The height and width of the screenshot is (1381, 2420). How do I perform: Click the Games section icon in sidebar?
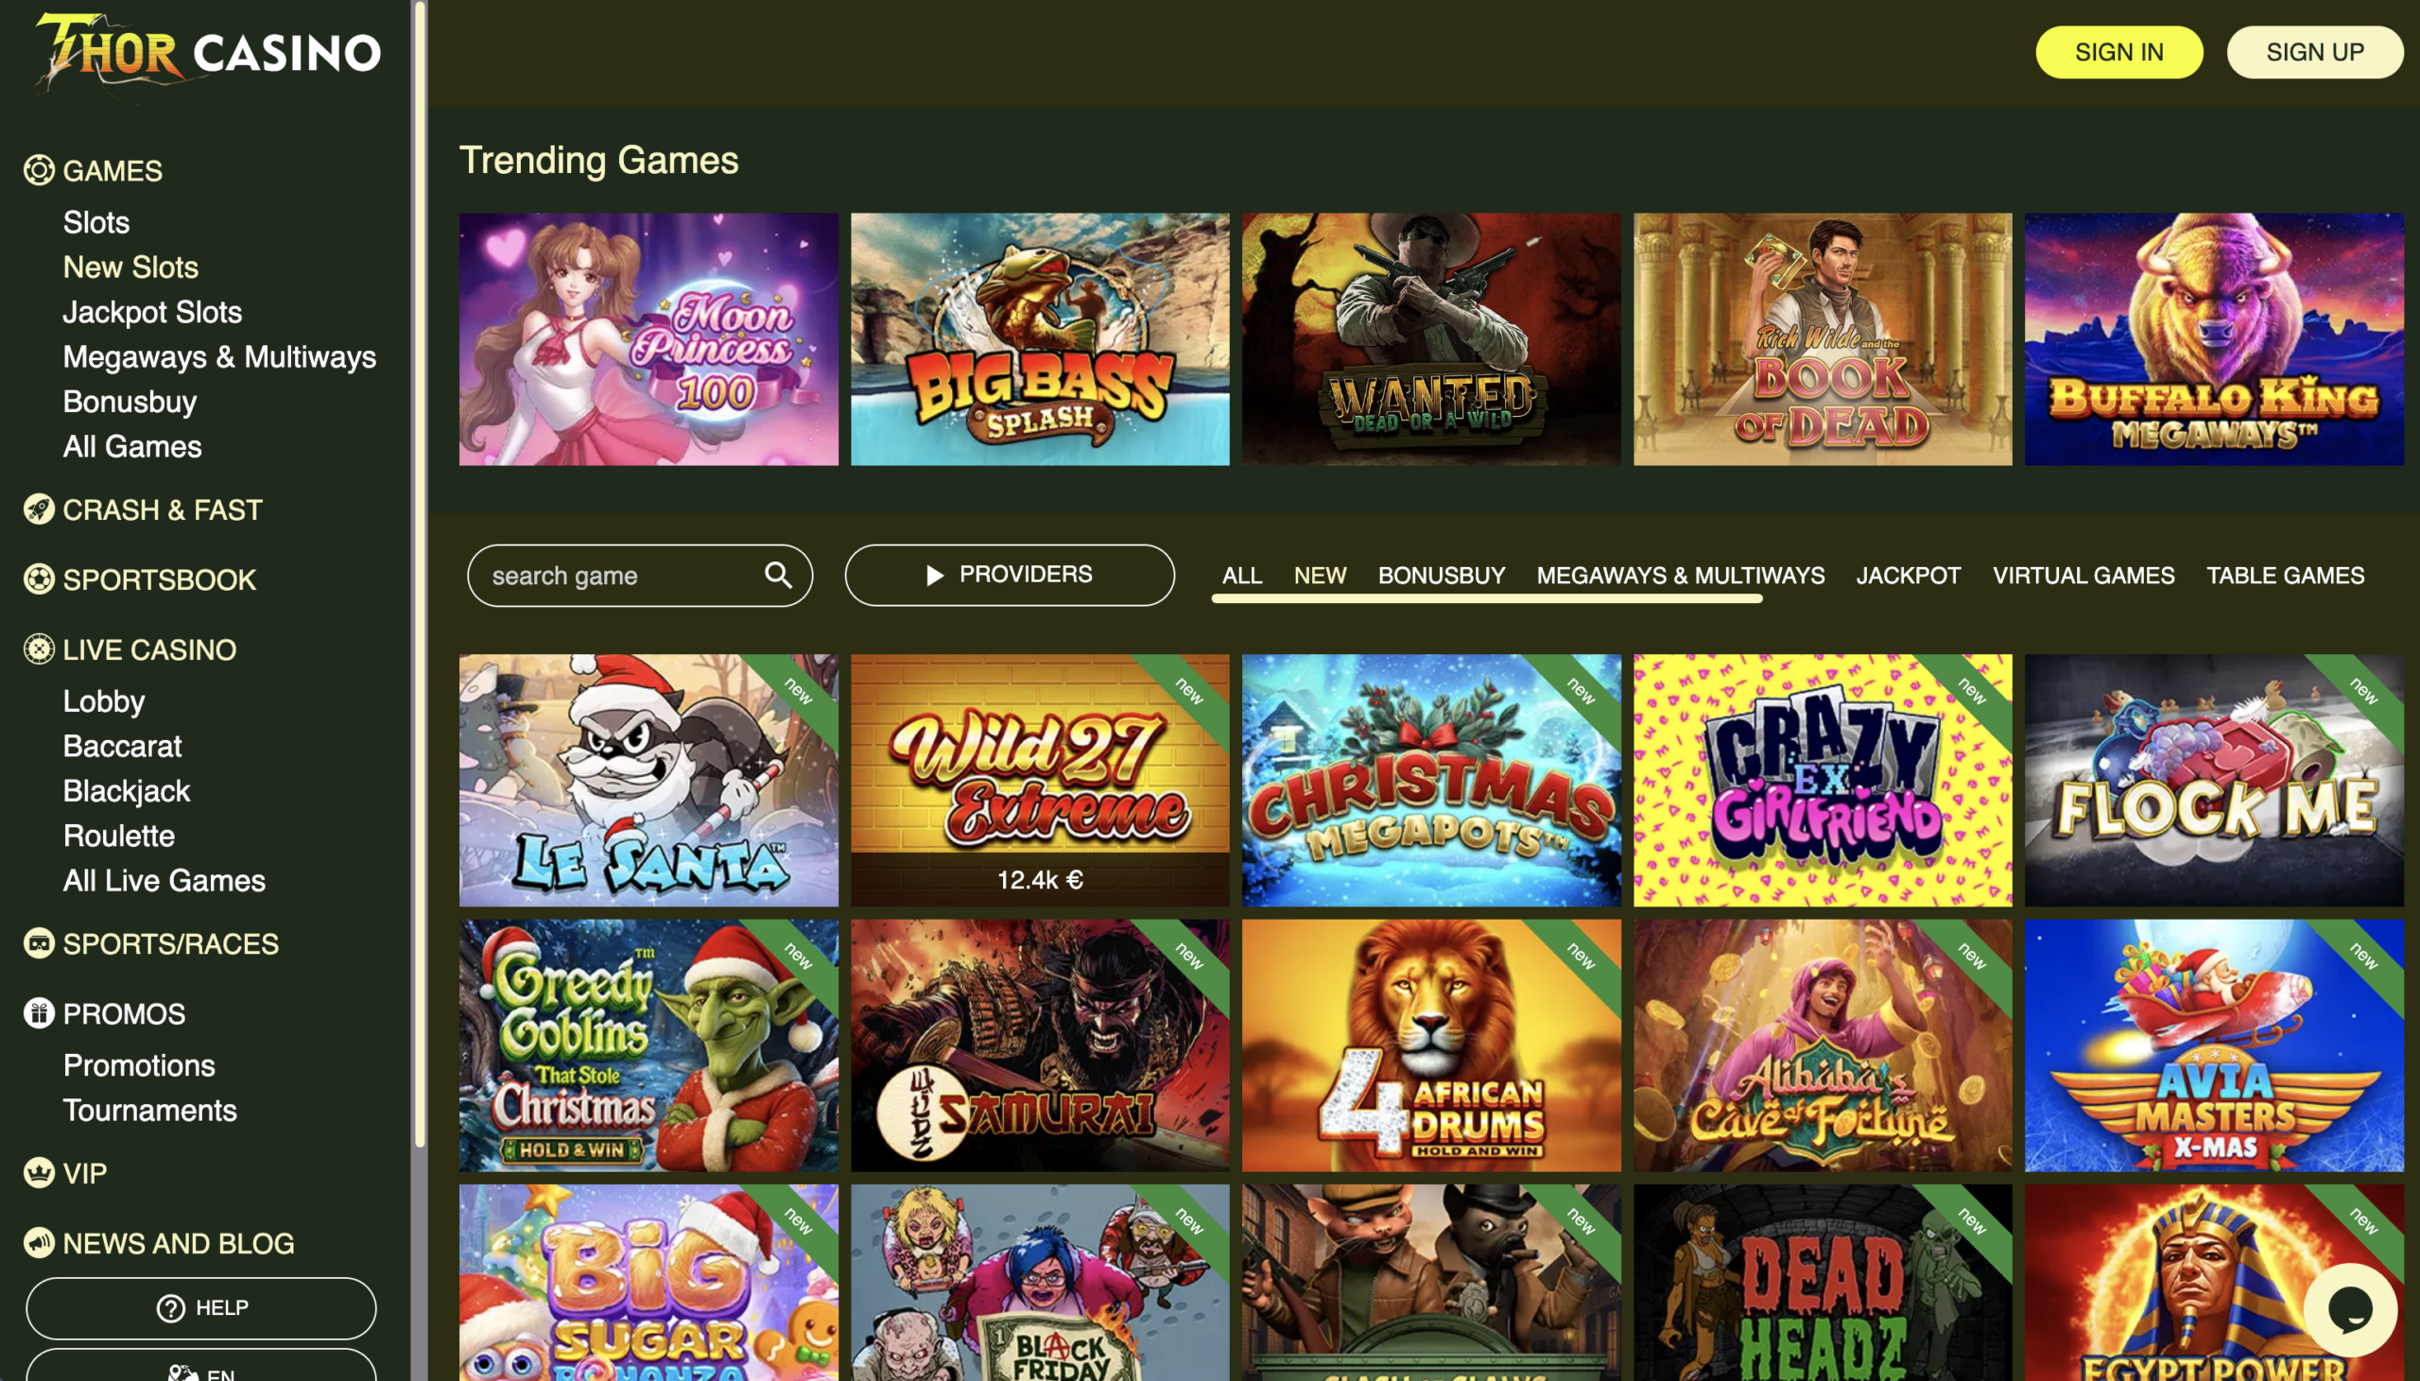39,171
